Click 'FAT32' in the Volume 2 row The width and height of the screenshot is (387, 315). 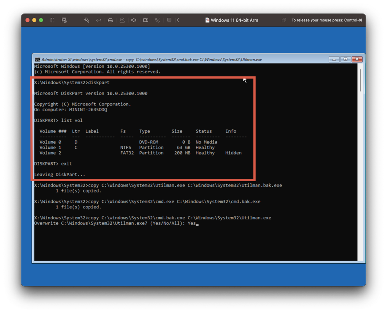click(127, 153)
